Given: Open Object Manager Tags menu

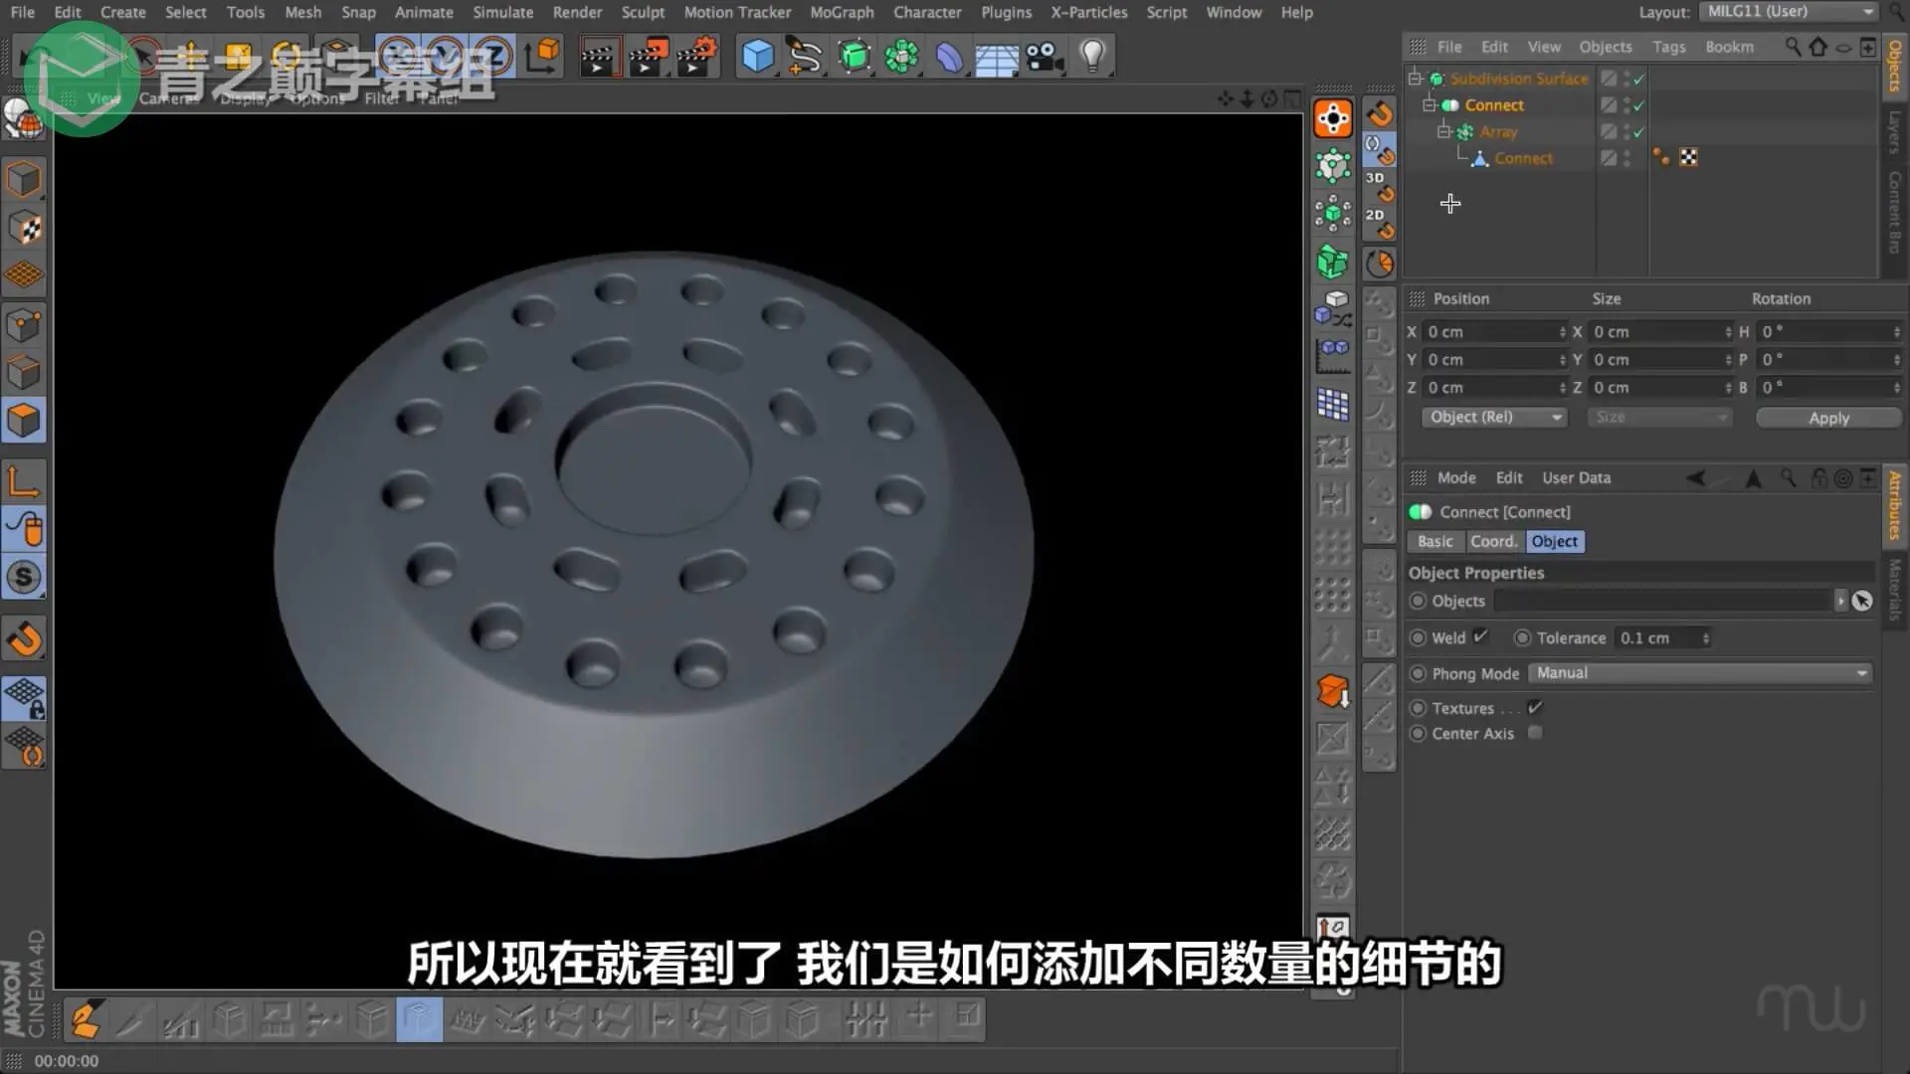Looking at the screenshot, I should [x=1668, y=47].
